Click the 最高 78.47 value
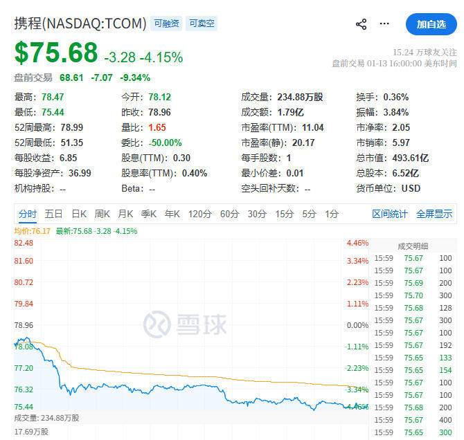Image resolution: width=464 pixels, height=440 pixels. point(53,97)
